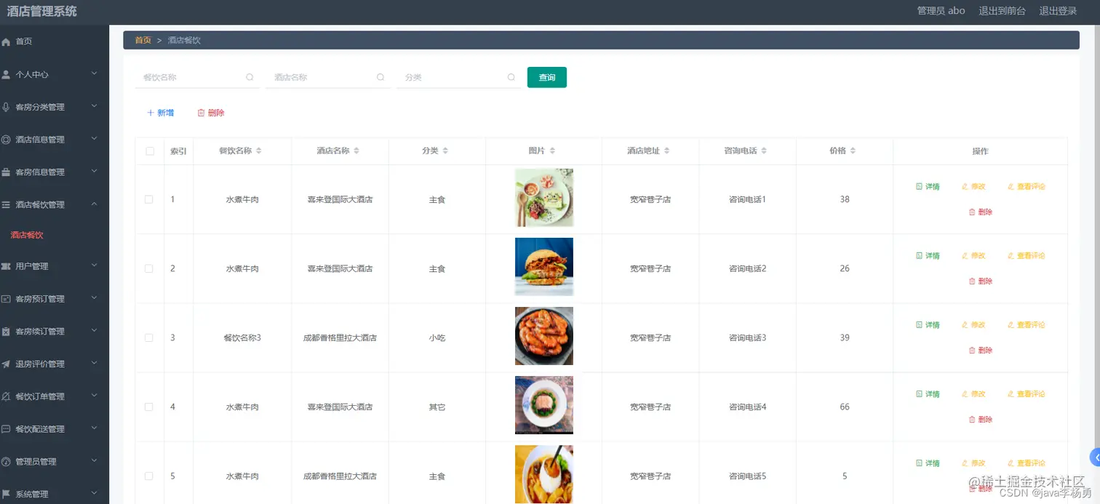This screenshot has width=1100, height=504.
Task: Sort by 分类 column arrows
Action: pos(445,151)
